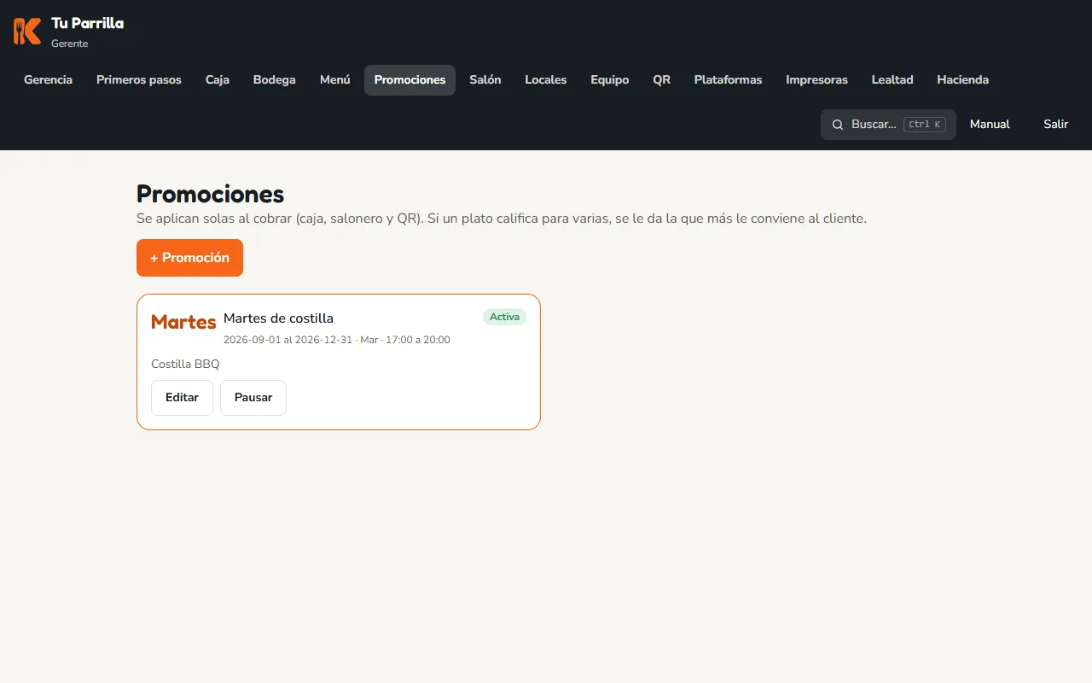Select Impresoras in the navigation bar

[x=816, y=80]
